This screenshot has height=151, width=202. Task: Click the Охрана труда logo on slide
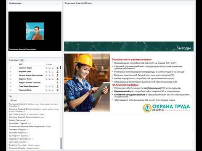click(167, 108)
